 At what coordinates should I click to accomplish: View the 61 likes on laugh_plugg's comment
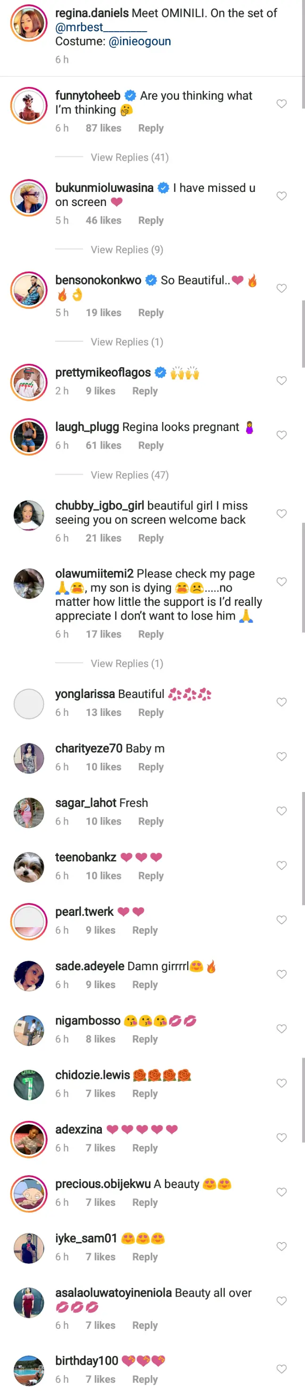tap(103, 445)
